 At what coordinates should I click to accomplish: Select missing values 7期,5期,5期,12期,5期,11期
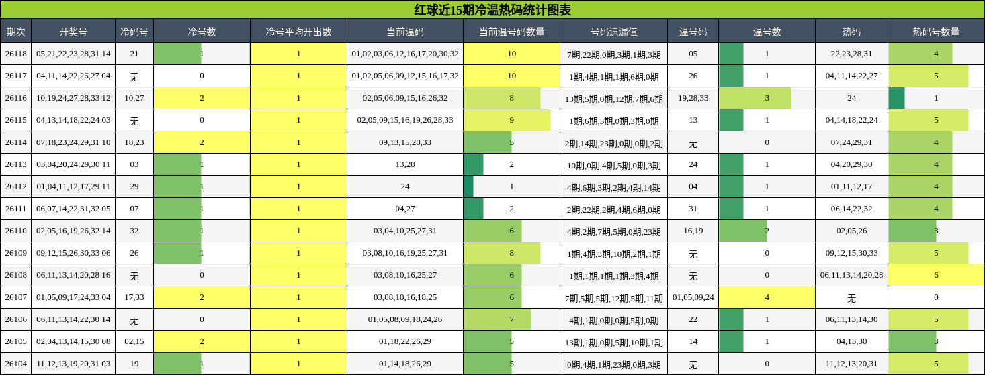(613, 297)
